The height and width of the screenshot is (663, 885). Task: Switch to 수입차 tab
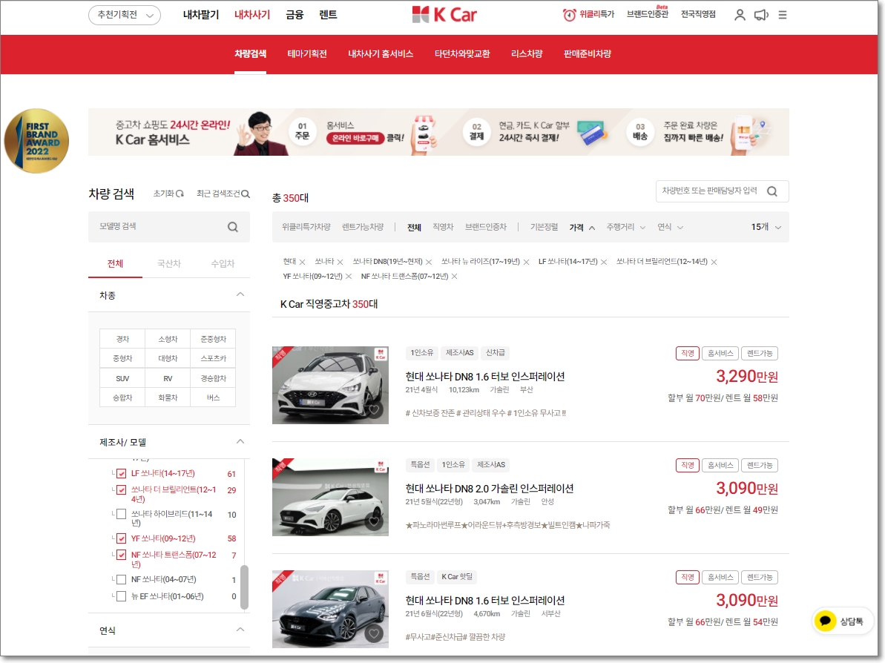coord(223,263)
